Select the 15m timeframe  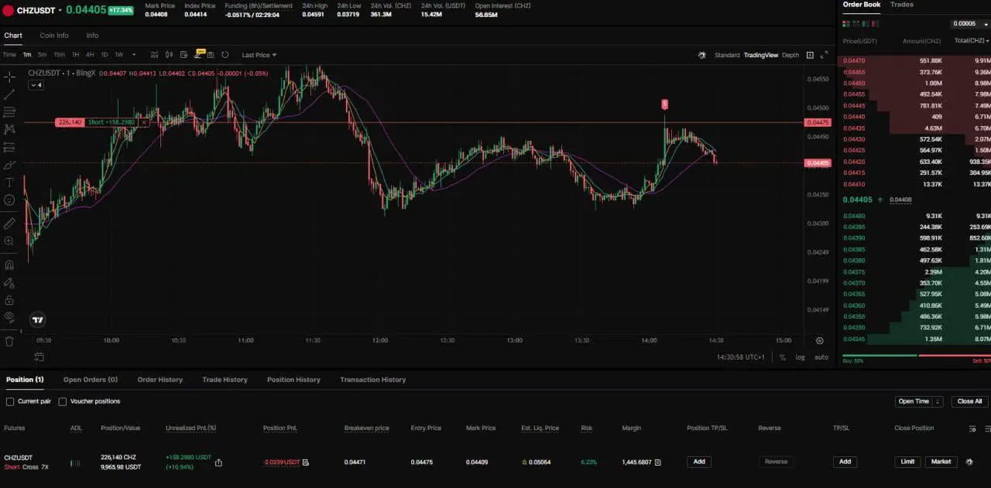point(59,55)
